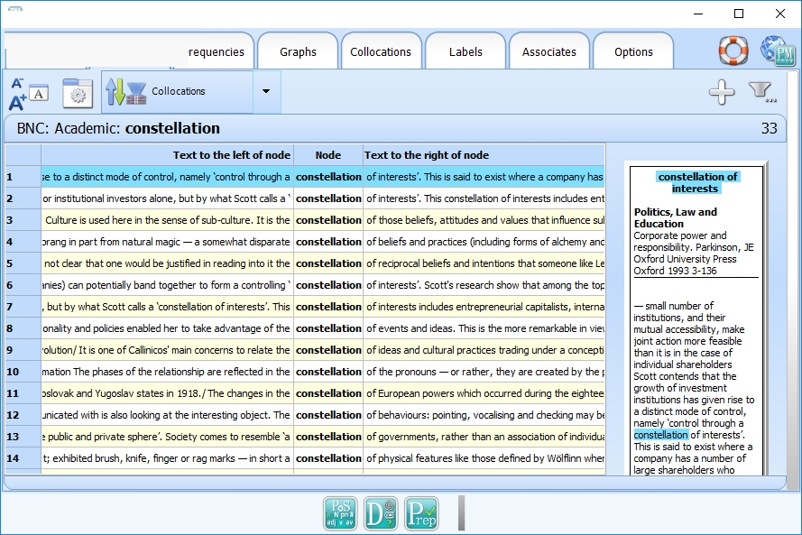Switch to the Graphs tab
The width and height of the screenshot is (802, 535).
click(x=298, y=52)
